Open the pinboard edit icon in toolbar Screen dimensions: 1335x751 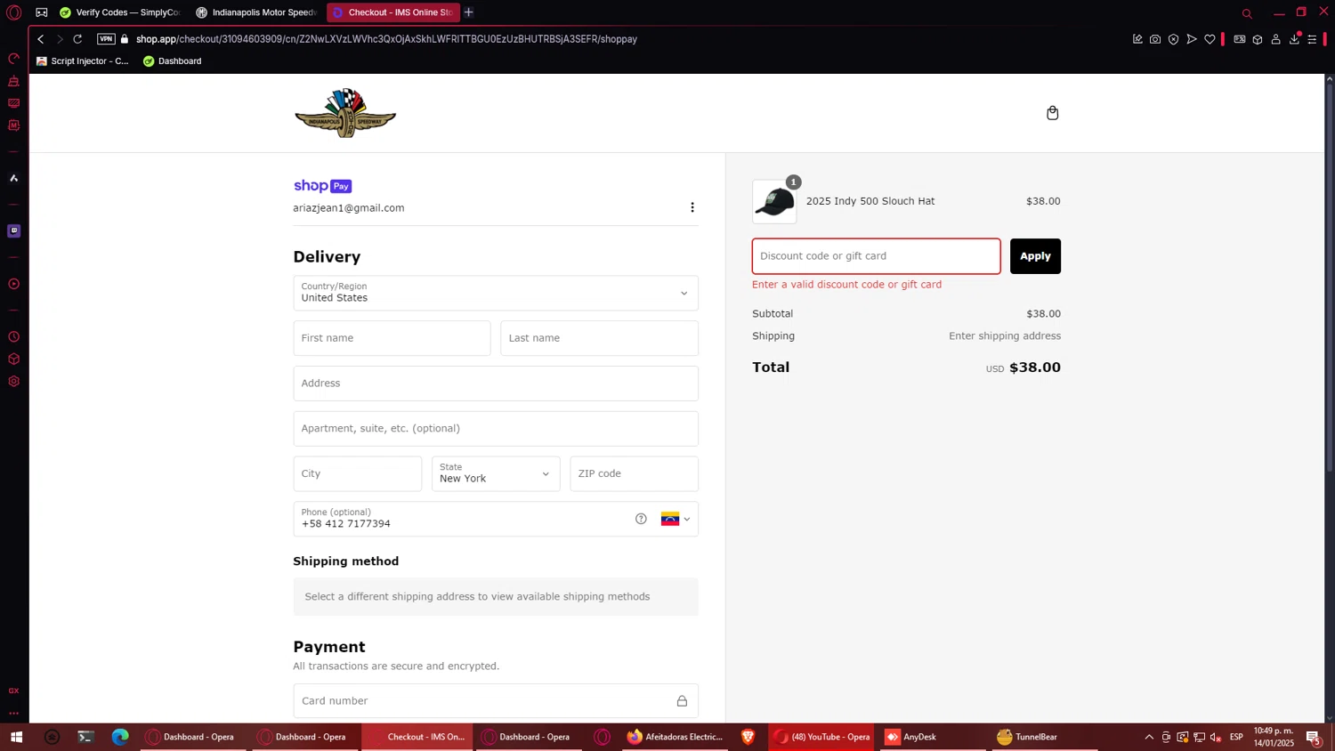1137,39
